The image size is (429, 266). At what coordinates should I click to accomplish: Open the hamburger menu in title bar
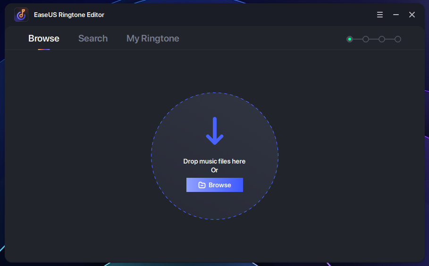point(380,15)
